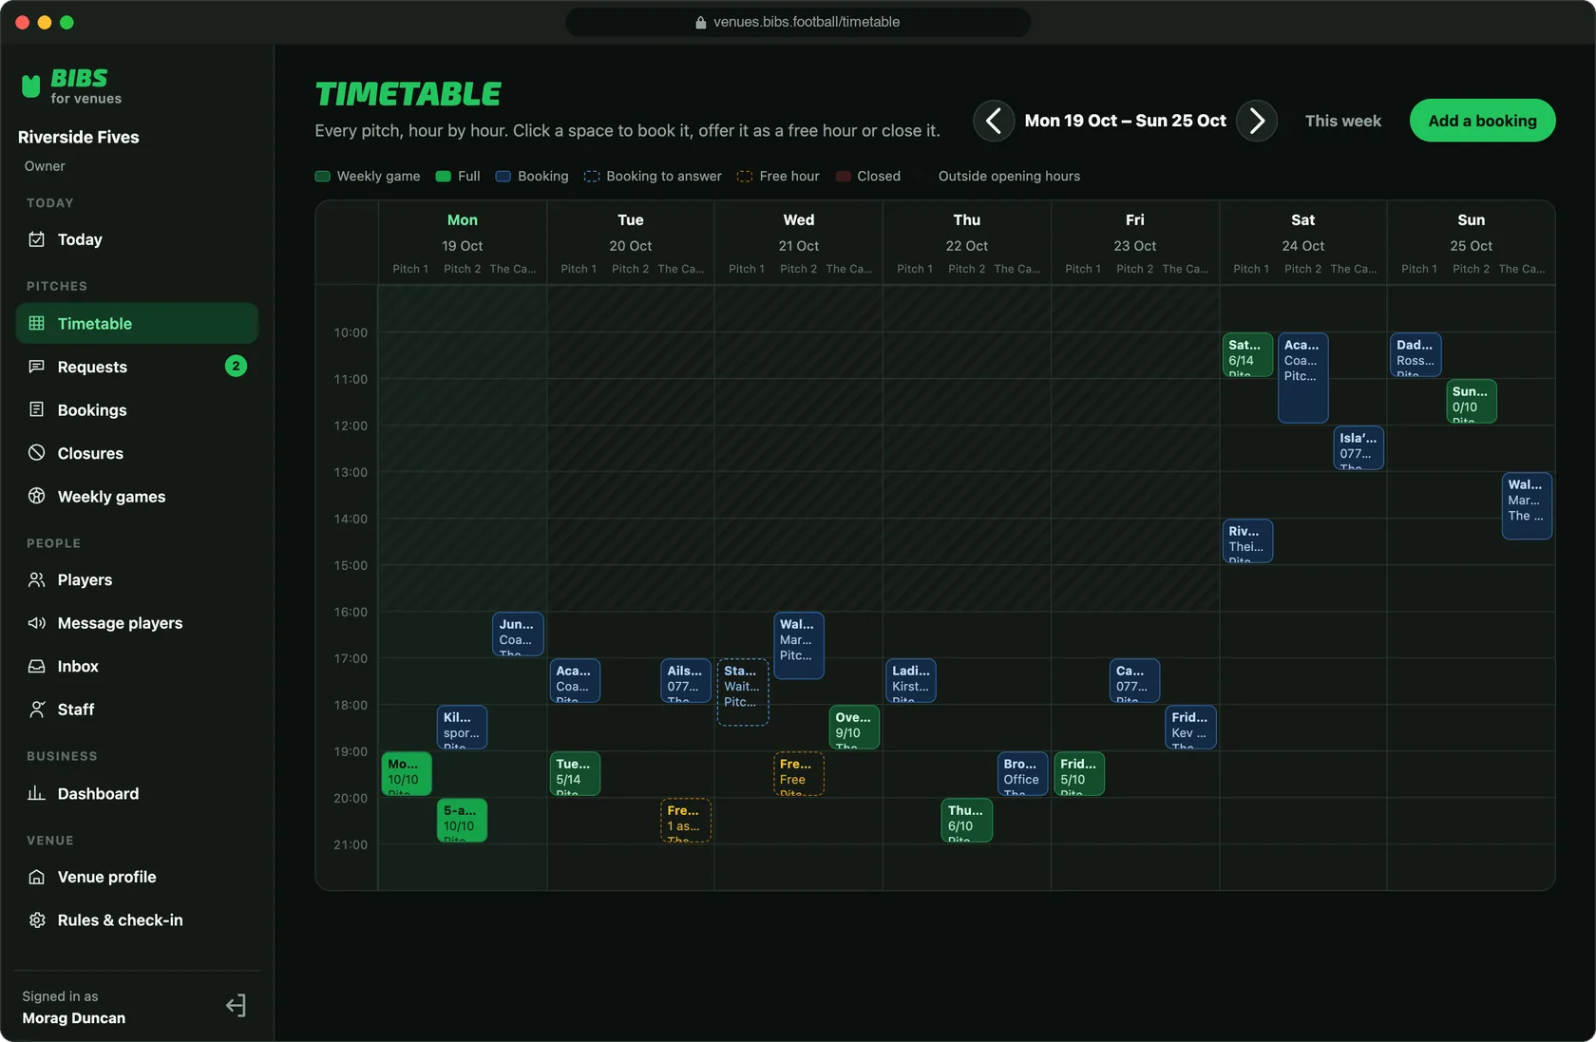The height and width of the screenshot is (1042, 1596).
Task: Open Wednesday dashed booking to answer block
Action: 743,692
